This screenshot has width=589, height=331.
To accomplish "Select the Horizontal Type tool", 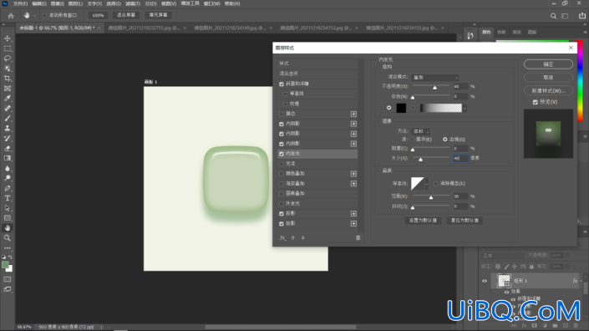I will coord(8,198).
